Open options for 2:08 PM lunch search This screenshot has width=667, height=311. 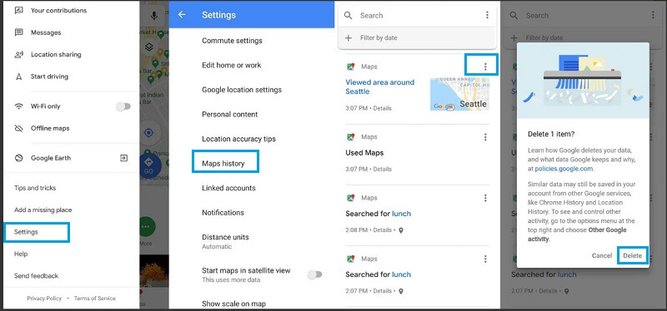[x=485, y=198]
